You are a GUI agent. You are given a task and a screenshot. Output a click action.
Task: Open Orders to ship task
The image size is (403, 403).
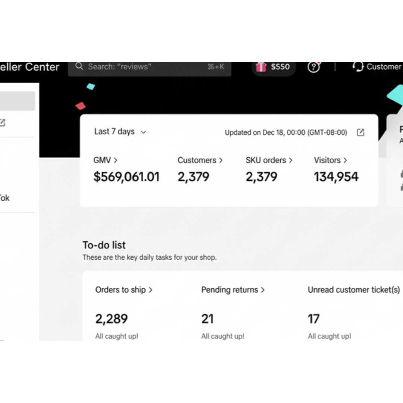click(124, 290)
